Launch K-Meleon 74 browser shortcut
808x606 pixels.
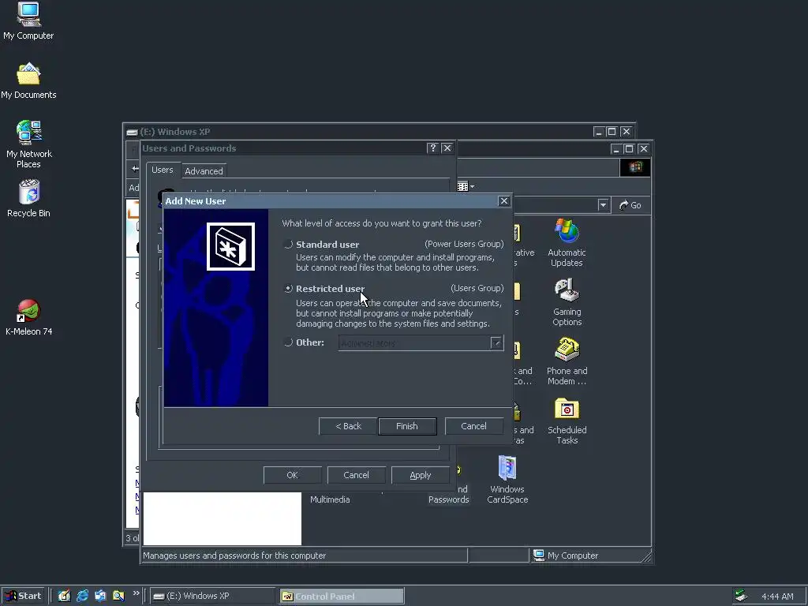[x=28, y=317]
